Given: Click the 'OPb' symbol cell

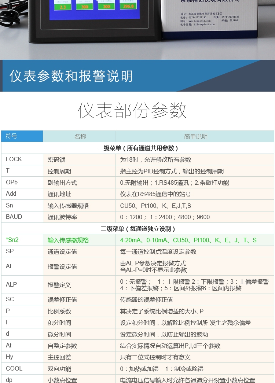Looking at the screenshot, I should (x=22, y=183).
